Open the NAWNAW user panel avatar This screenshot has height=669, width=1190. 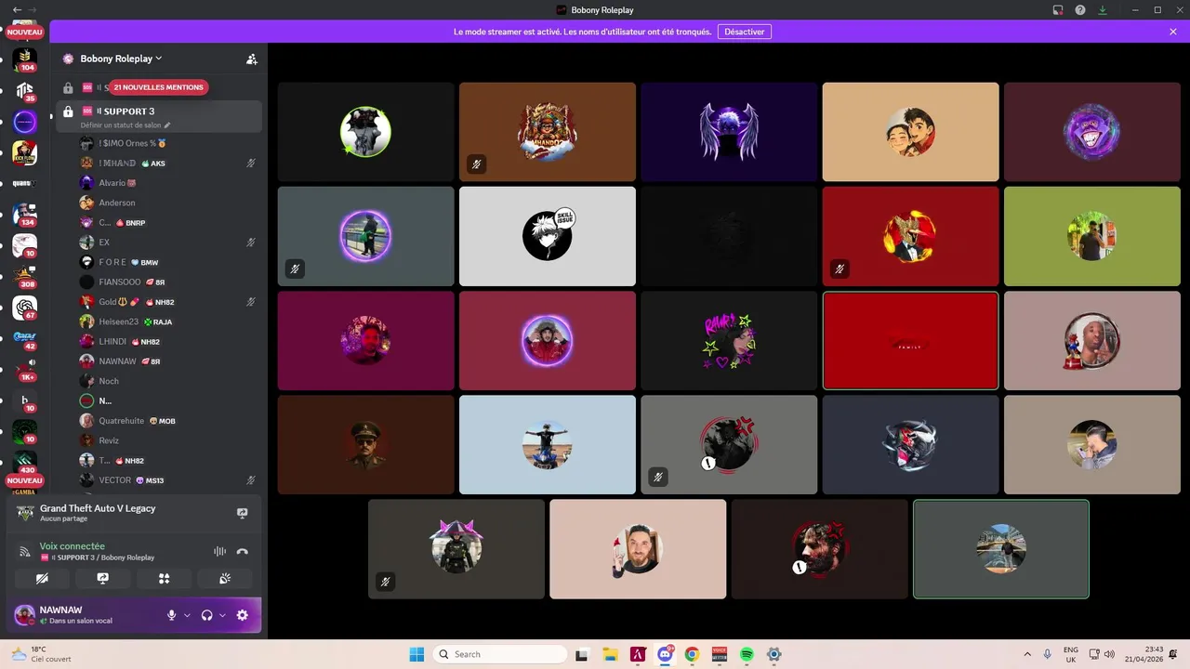pos(25,615)
